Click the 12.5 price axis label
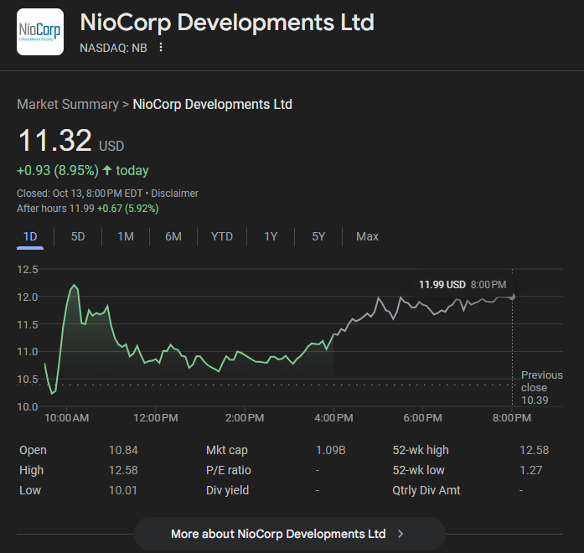Screen dimensions: 584x553 [x=28, y=269]
